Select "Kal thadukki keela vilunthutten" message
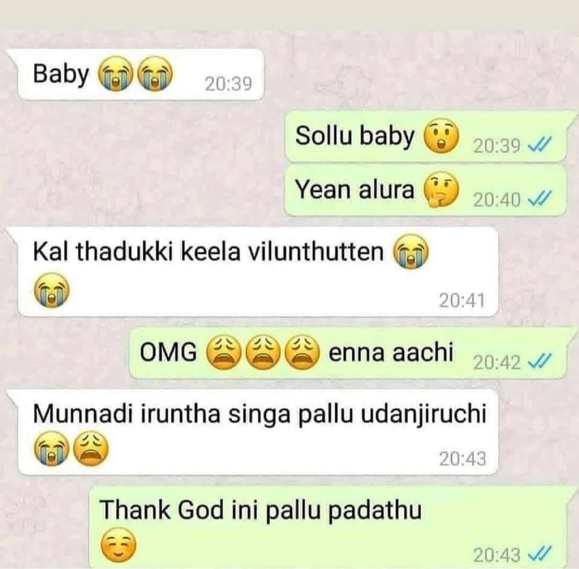The height and width of the screenshot is (569, 579). pos(258,272)
